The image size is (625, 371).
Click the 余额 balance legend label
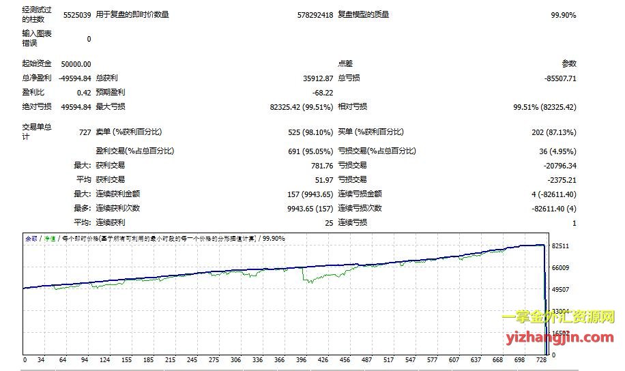coord(31,239)
